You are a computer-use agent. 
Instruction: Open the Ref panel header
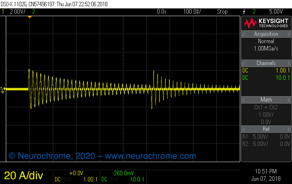266,129
